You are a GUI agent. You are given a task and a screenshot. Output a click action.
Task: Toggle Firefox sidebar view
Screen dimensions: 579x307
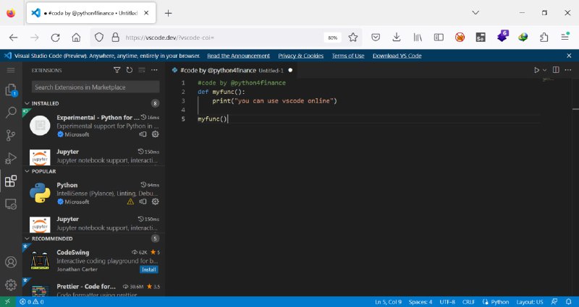click(x=439, y=38)
